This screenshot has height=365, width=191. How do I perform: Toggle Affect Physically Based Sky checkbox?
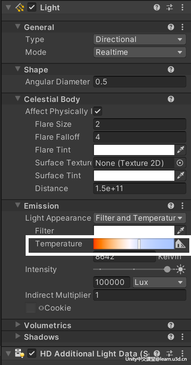point(98,111)
